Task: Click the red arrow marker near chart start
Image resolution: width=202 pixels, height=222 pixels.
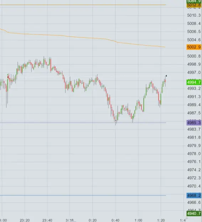Action: pos(8,77)
